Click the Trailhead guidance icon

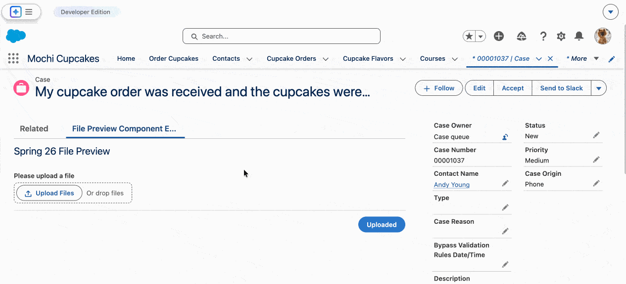pyautogui.click(x=521, y=36)
